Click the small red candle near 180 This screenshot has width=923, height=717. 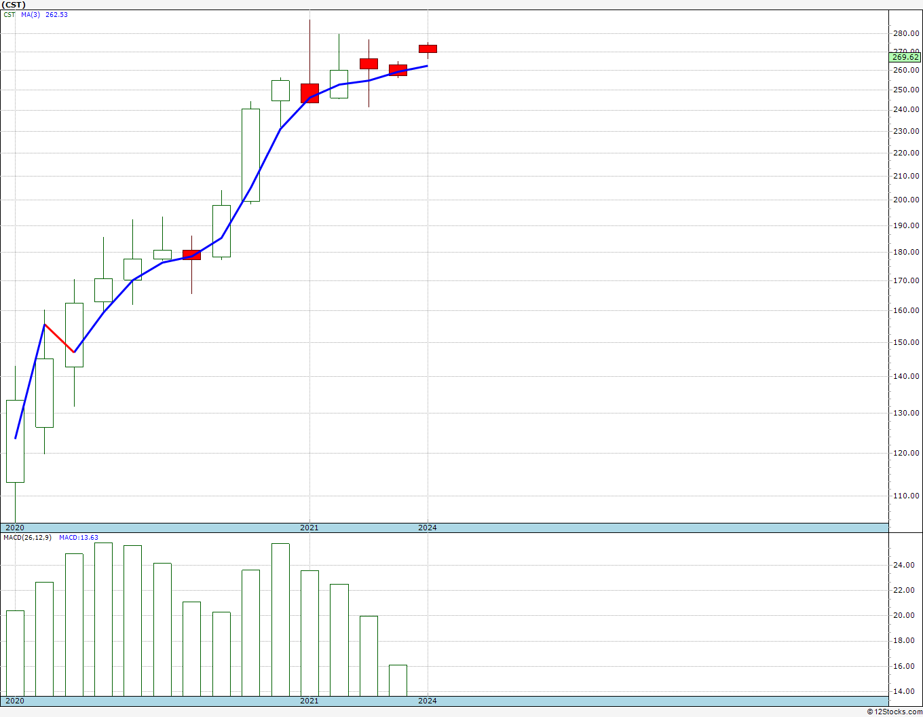pos(191,255)
